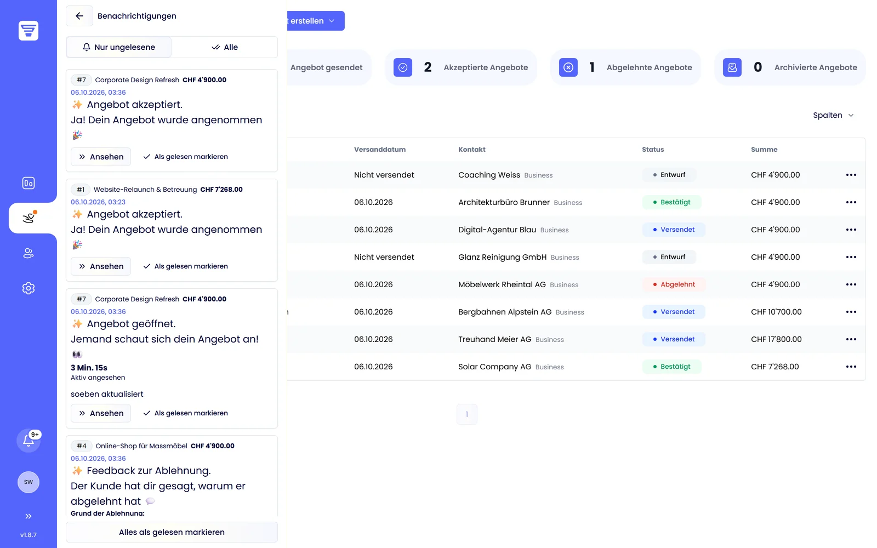Click Solar Company AG contact name

click(x=495, y=367)
